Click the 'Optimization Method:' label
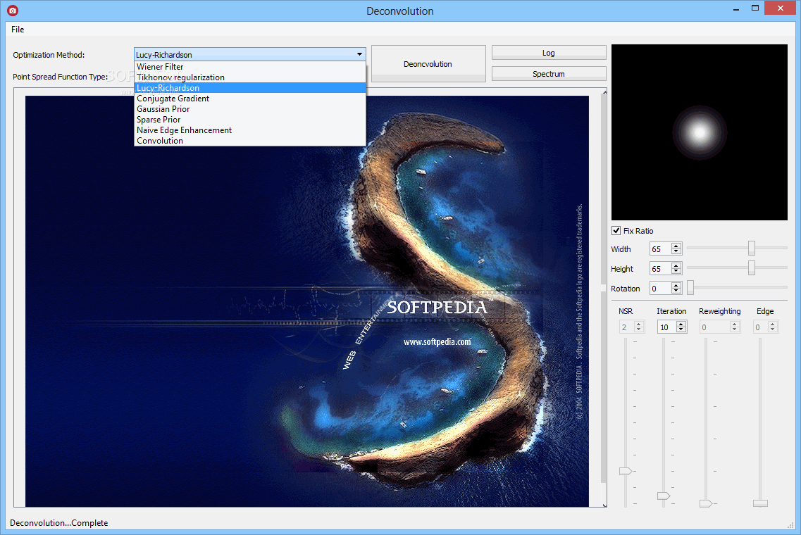The image size is (801, 535). click(x=49, y=55)
